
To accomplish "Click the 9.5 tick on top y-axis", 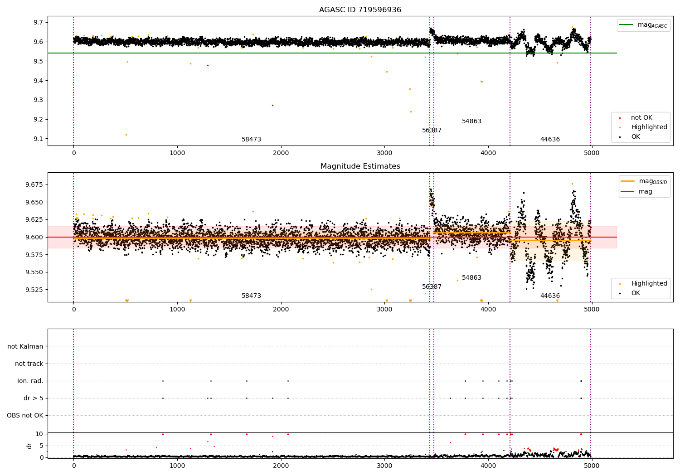I will click(38, 62).
